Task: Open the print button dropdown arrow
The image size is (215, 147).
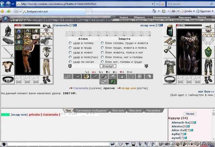Action: coord(178,11)
